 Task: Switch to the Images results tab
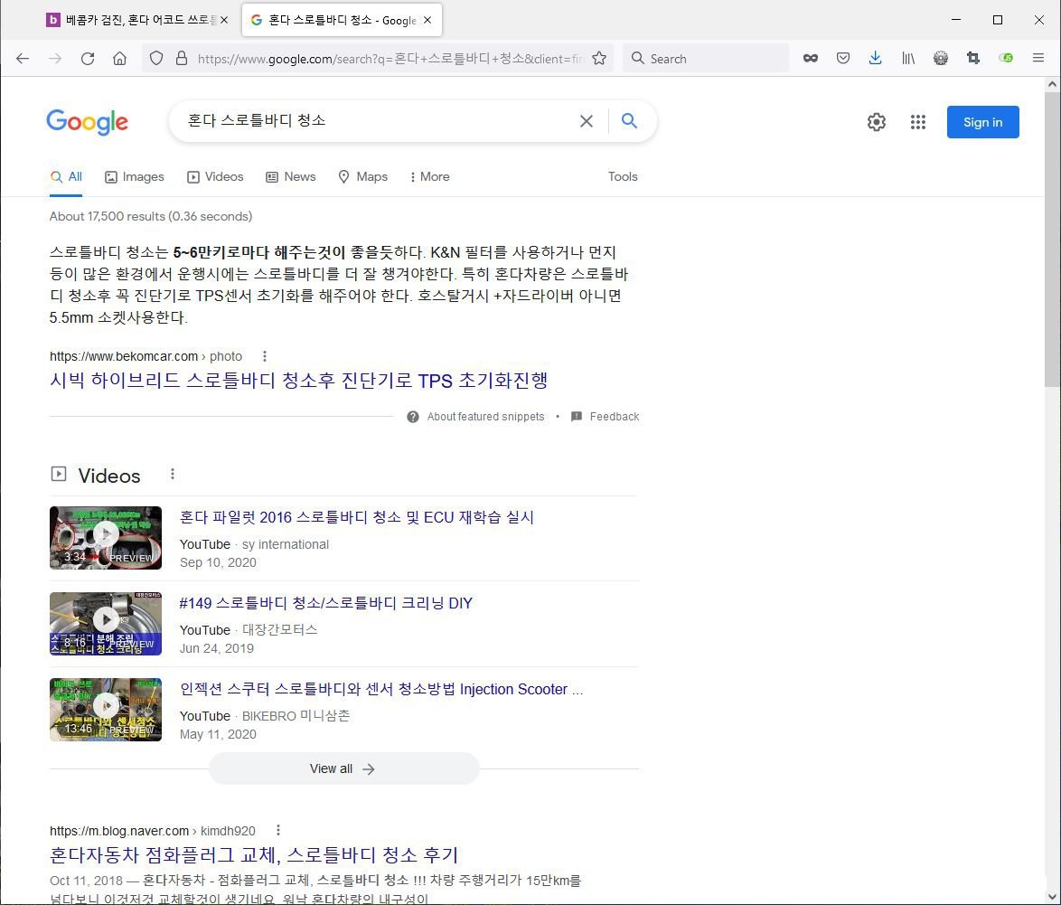(135, 177)
